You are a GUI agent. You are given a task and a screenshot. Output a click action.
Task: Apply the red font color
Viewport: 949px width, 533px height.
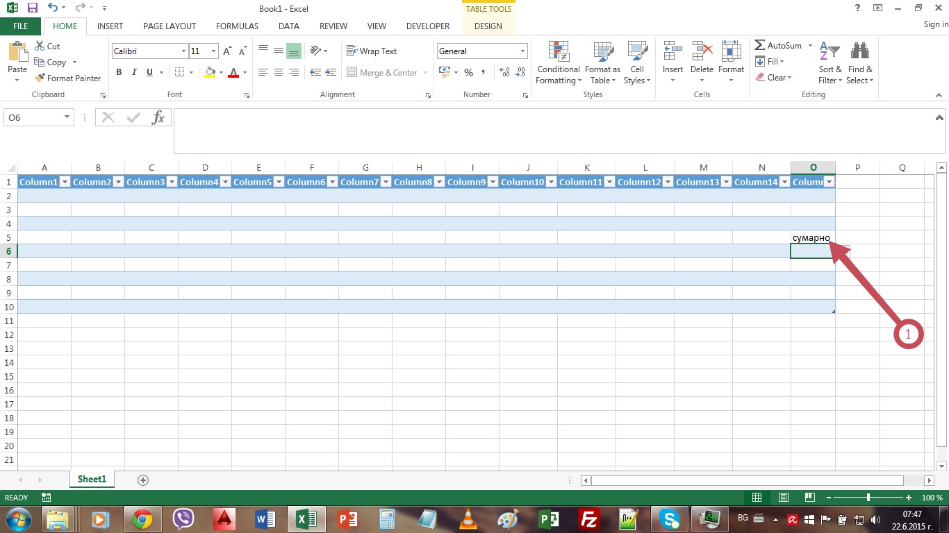click(x=233, y=72)
